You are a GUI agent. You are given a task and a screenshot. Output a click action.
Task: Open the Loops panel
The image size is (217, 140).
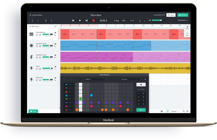[187, 34]
